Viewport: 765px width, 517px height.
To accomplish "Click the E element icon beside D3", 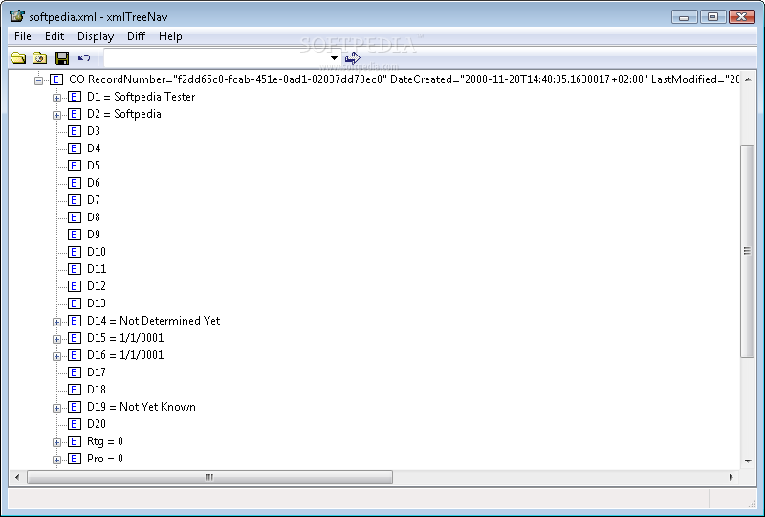I will tap(75, 131).
